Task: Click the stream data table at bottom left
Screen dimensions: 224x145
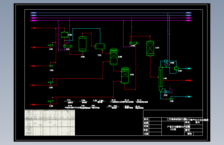Action: (50, 123)
